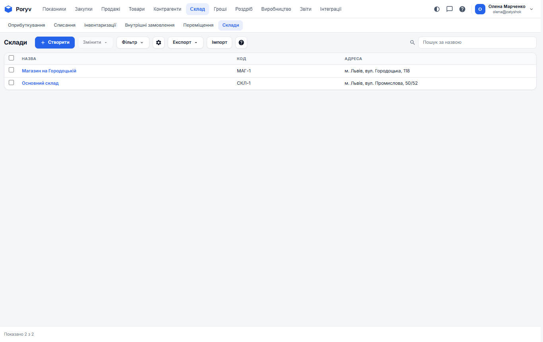
Task: Open the Показники menu
Action: [x=54, y=9]
